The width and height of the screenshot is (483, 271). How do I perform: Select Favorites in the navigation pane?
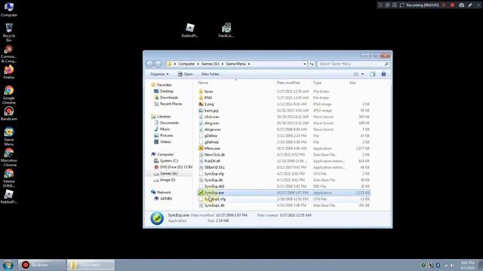pos(164,85)
